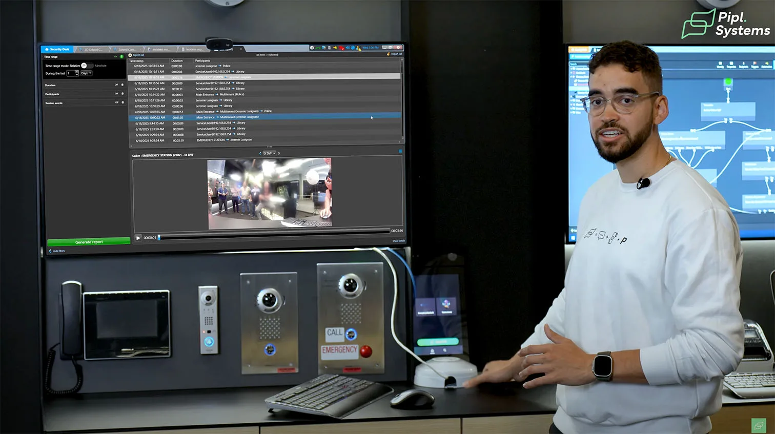
Task: Select the 10:00:22 AM call row
Action: (264, 117)
